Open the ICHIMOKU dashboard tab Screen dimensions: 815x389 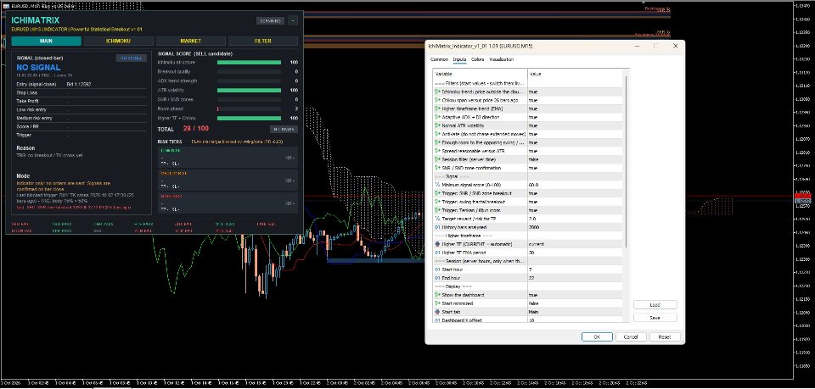[x=119, y=41]
